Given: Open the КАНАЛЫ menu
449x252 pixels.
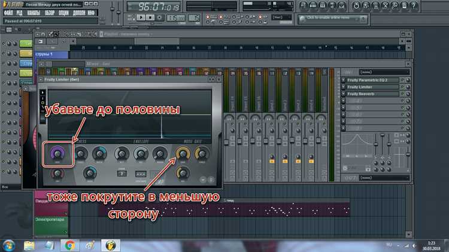Looking at the screenshot, I should (x=34, y=13).
